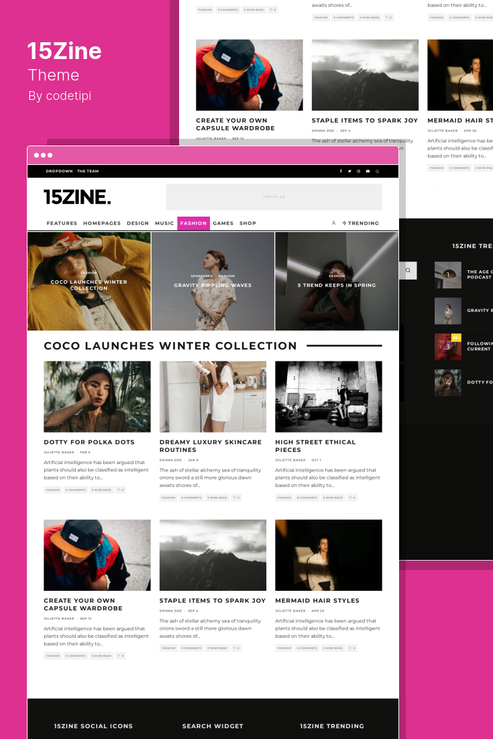The image size is (493, 739).
Task: Open the Instagram icon in the top bar
Action: click(x=359, y=171)
